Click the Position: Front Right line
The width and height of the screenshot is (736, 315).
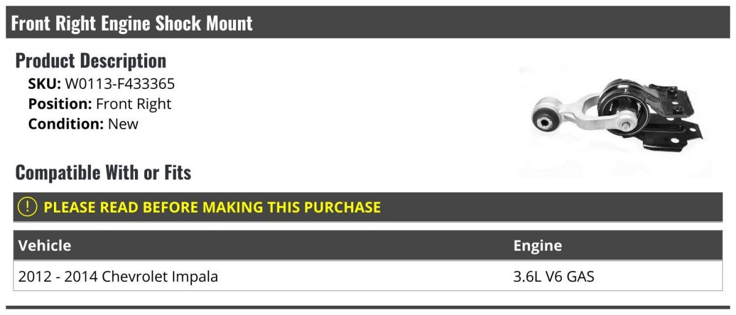click(x=100, y=104)
